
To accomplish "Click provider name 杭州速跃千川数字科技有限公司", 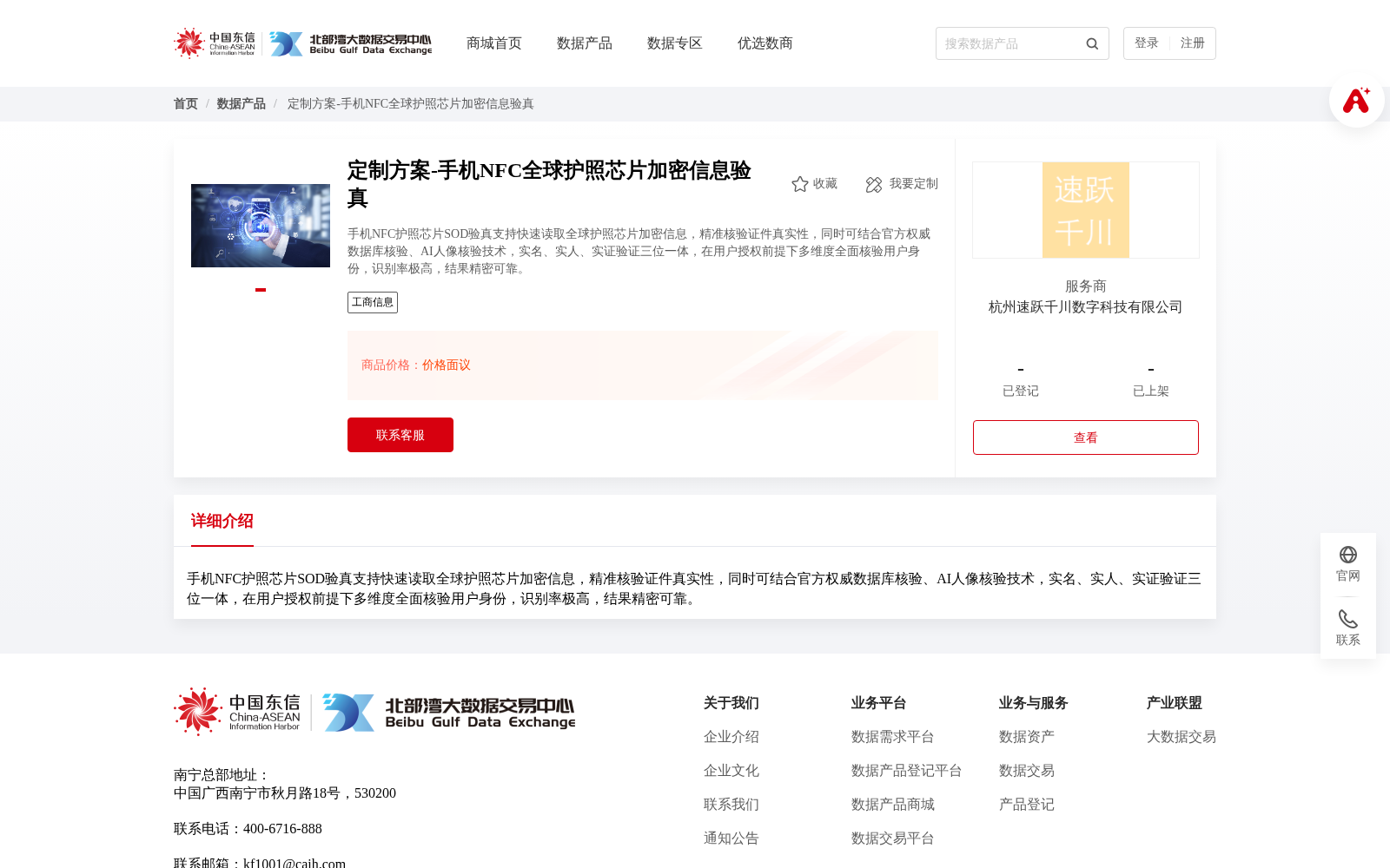I will click(x=1086, y=307).
